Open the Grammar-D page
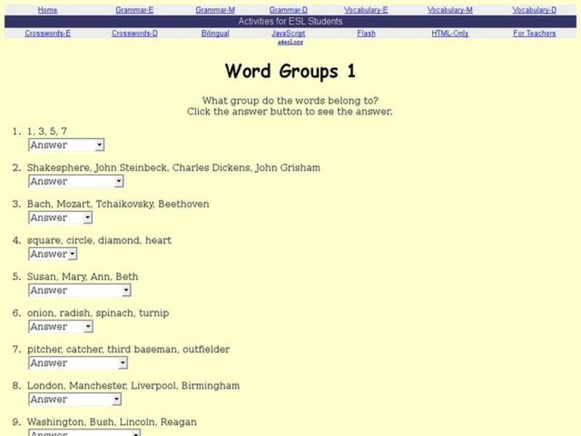The width and height of the screenshot is (581, 436). coord(288,9)
